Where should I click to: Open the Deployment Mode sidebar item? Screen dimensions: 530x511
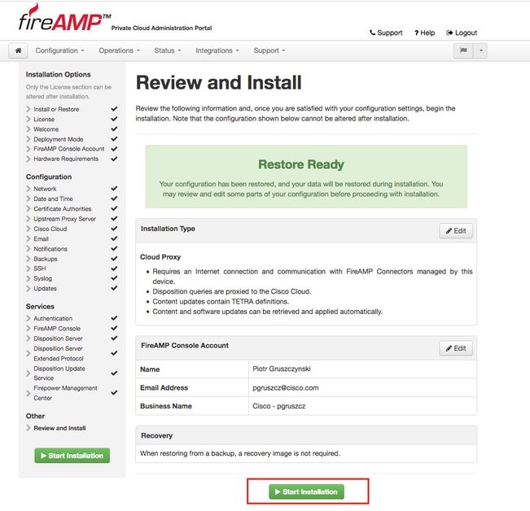coord(58,139)
